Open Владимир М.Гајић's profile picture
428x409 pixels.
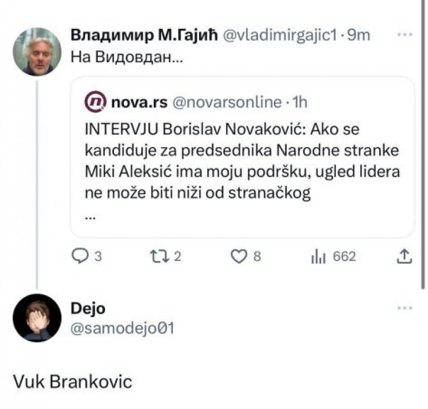(37, 52)
